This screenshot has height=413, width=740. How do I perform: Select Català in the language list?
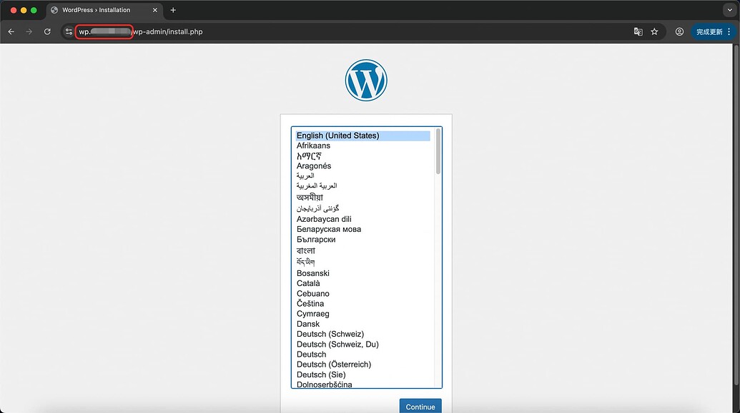[x=362, y=283]
